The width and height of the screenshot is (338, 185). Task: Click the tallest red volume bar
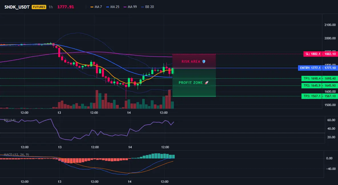(170, 99)
